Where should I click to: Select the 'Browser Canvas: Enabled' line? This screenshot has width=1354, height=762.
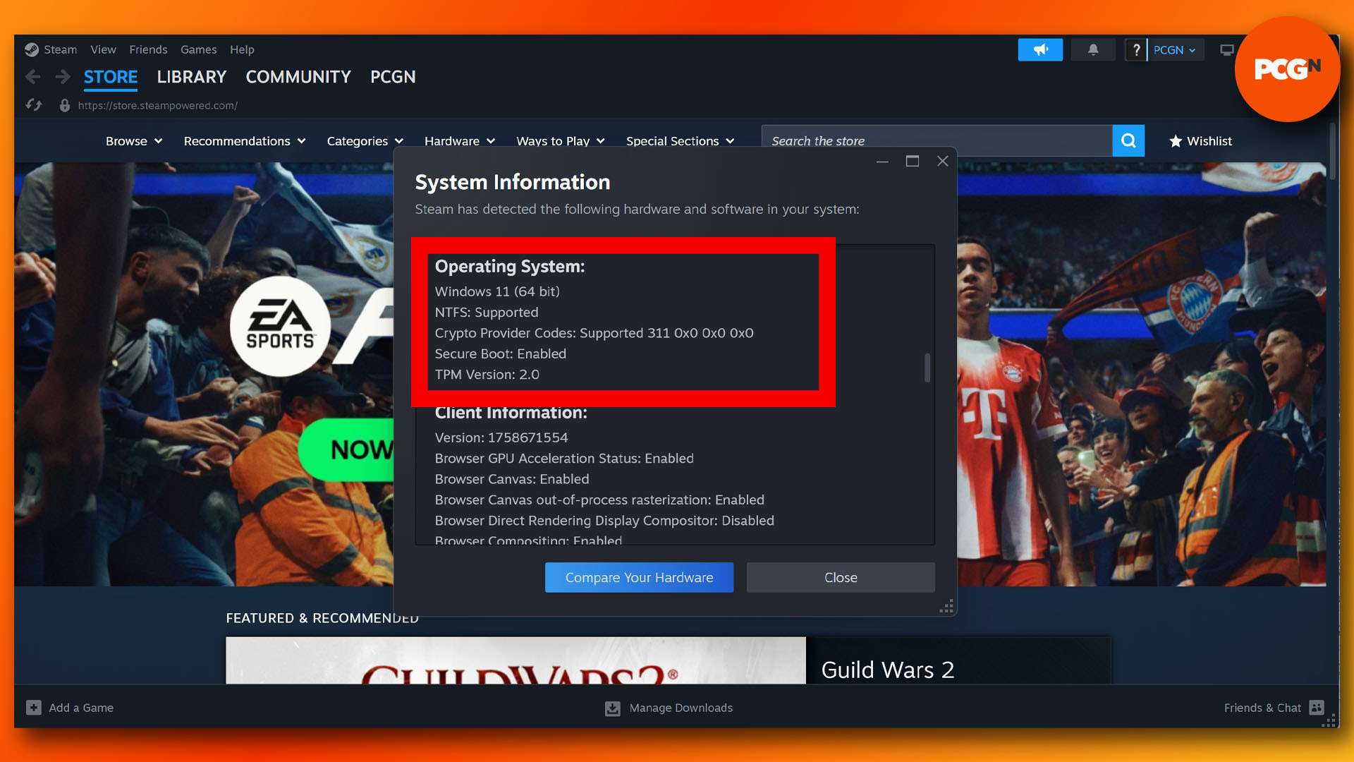point(512,479)
